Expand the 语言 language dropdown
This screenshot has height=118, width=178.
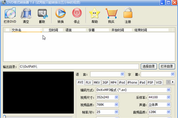click(122, 74)
